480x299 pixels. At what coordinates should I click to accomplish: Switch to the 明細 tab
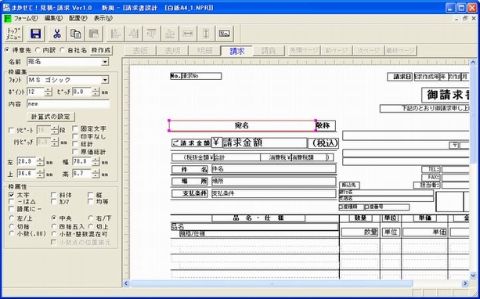(205, 51)
